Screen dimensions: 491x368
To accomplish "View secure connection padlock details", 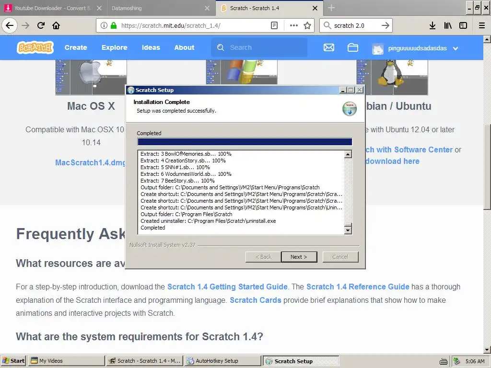I will point(113,25).
